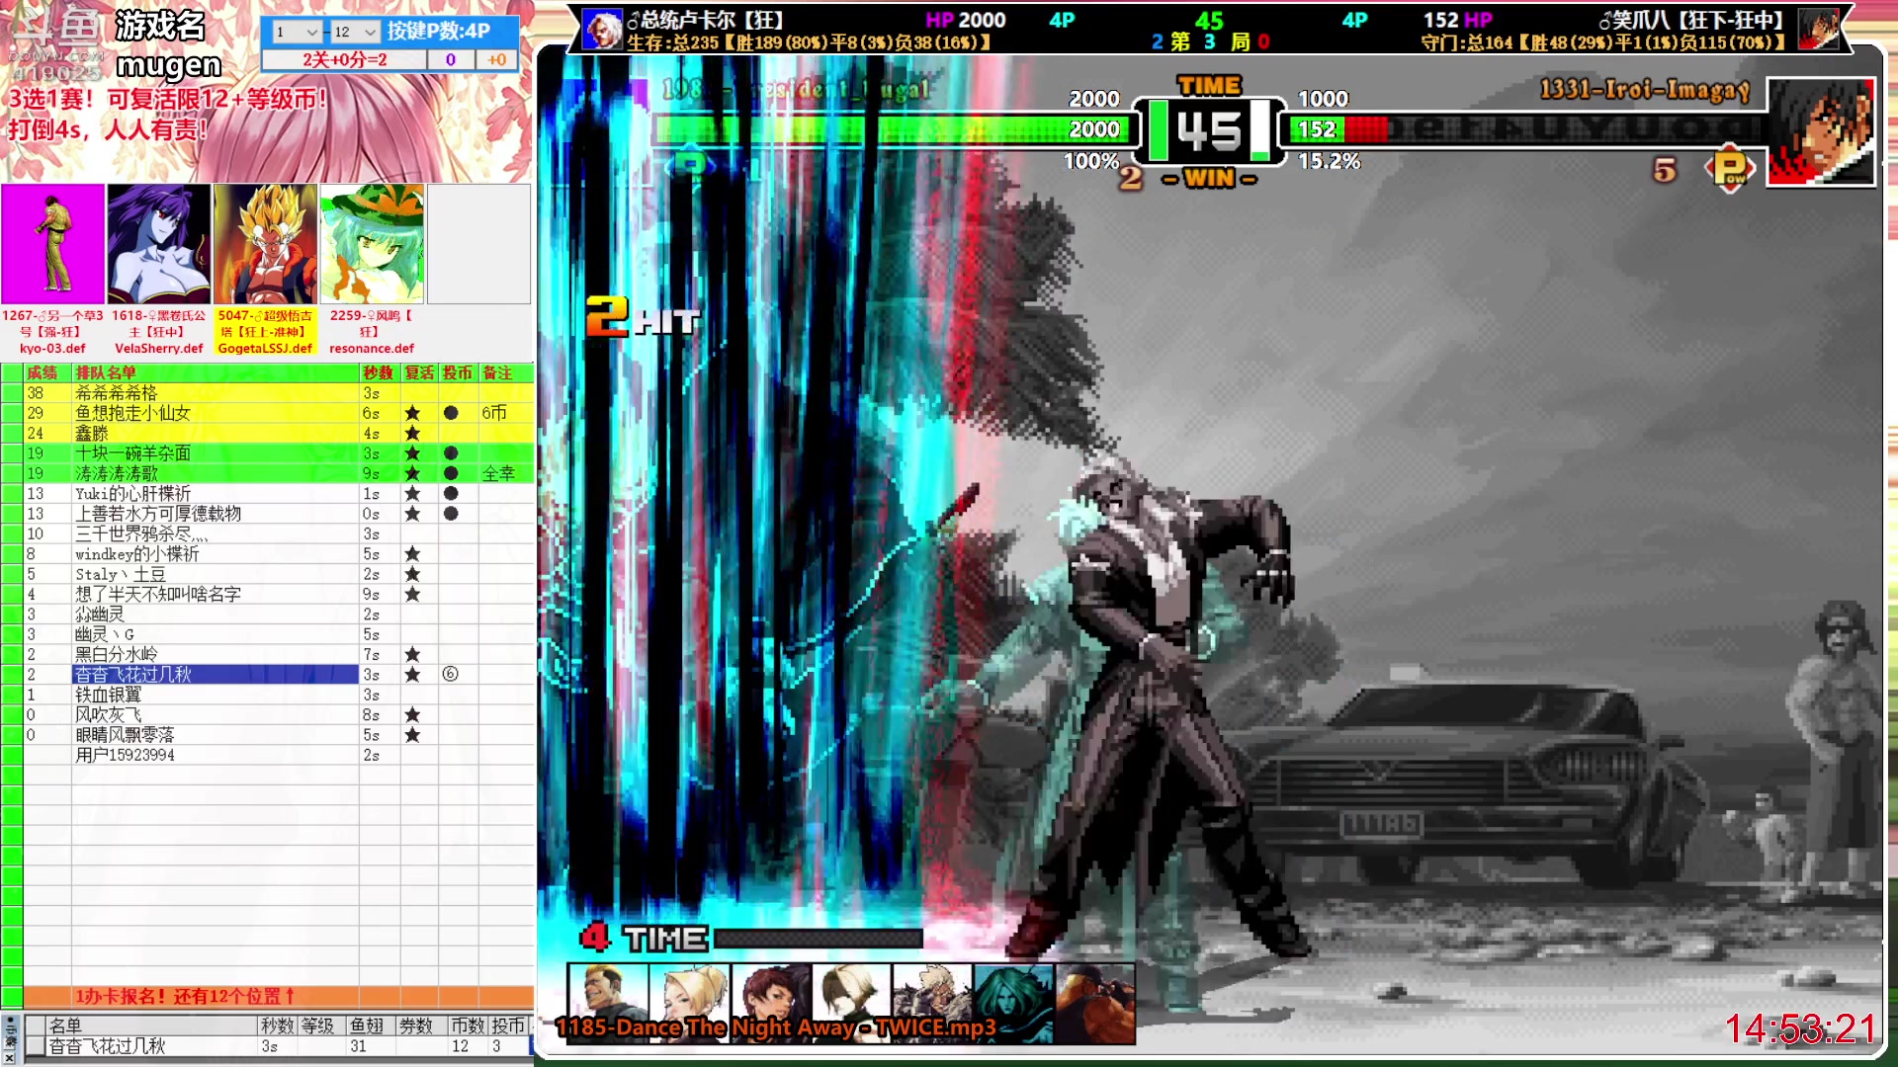
Task: Click the row selector box beside 杏杏飞花过几秋 in the bottom table
Action: tap(36, 1046)
